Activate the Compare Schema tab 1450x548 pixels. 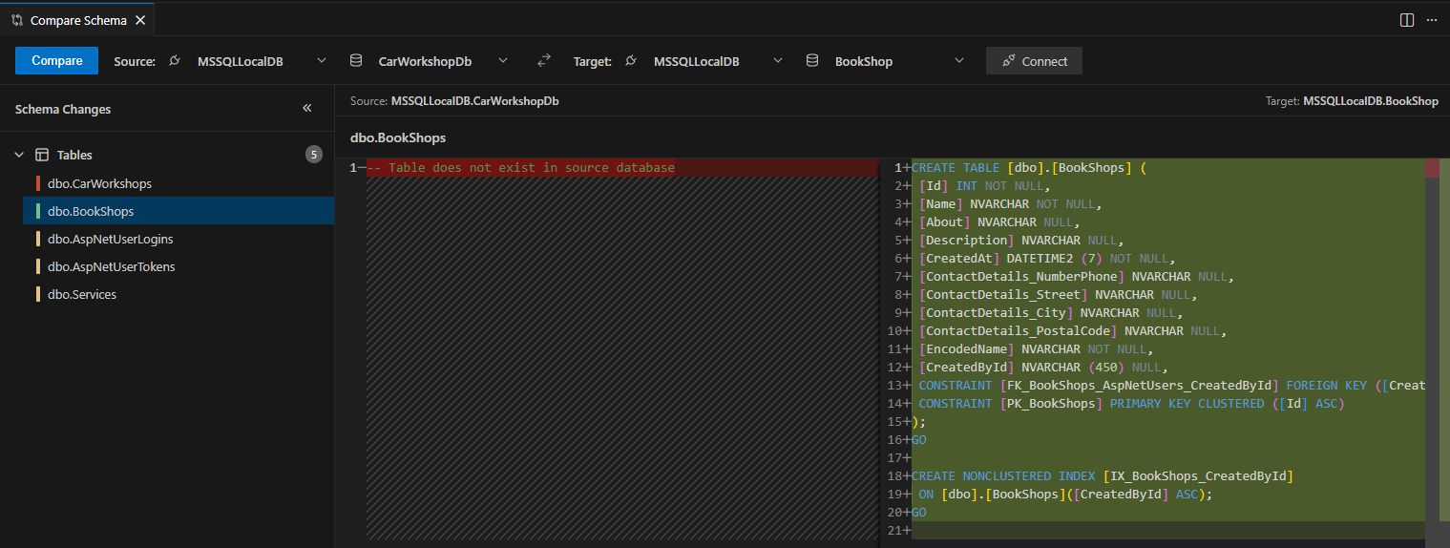[x=78, y=19]
